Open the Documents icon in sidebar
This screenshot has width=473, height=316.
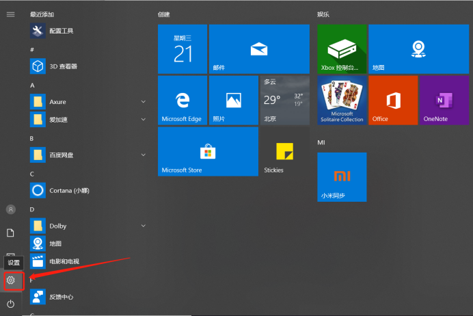[11, 233]
